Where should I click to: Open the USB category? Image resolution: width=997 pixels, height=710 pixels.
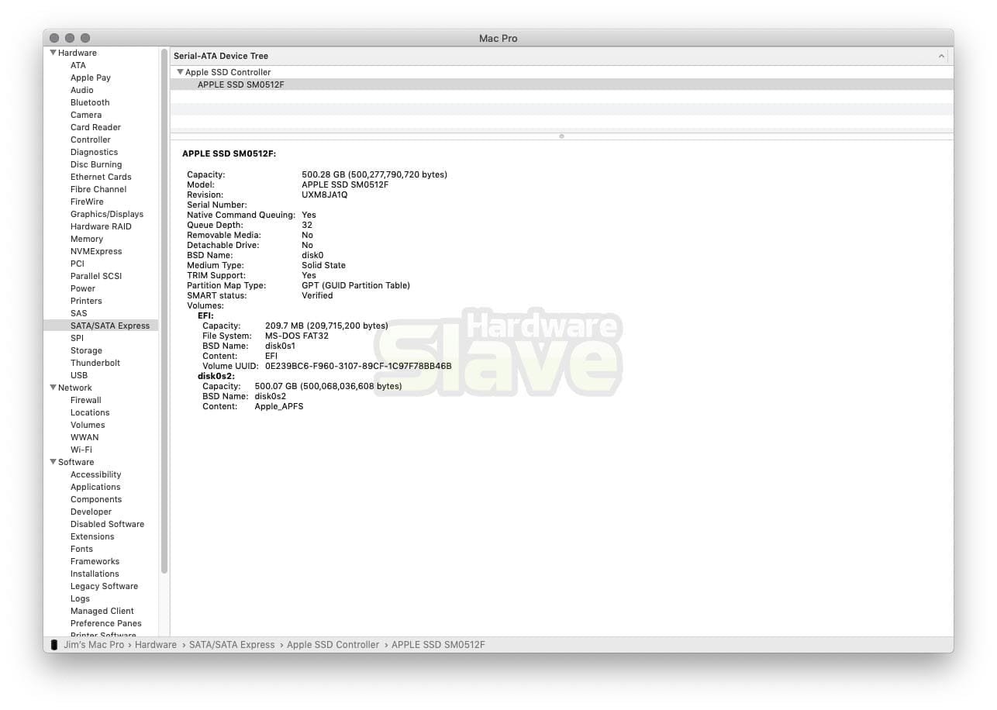click(79, 375)
